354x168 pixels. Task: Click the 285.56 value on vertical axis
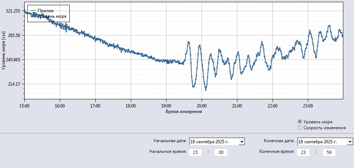coord(13,35)
